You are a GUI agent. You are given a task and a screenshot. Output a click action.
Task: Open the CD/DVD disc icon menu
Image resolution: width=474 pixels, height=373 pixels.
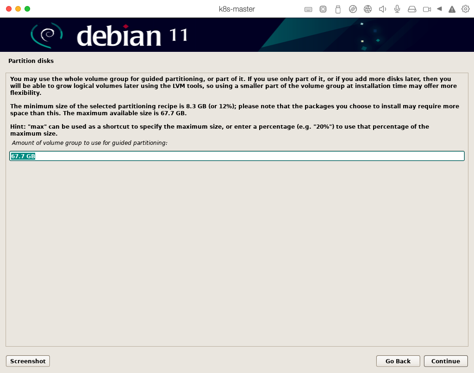353,9
